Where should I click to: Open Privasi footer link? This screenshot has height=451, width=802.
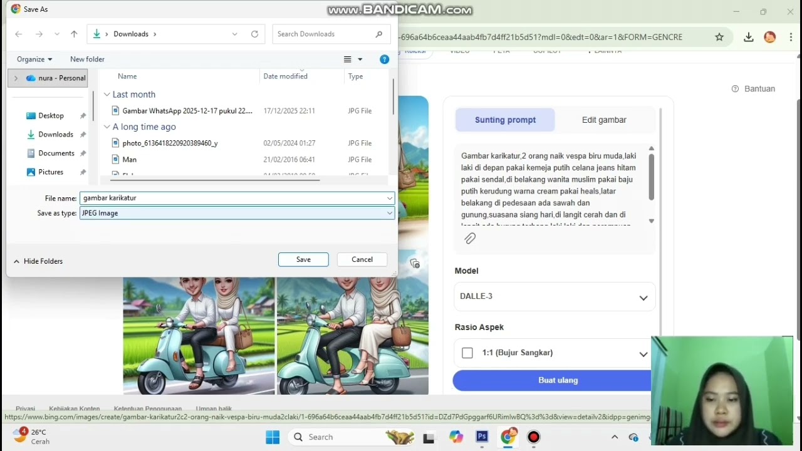[25, 409]
